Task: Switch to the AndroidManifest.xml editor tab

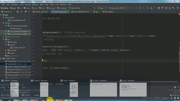Action: click(81, 12)
